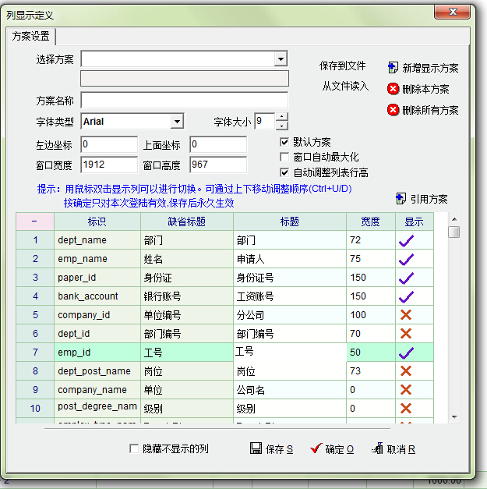Click the red checkmark 确定 icon
Screen dimensions: 487x489
click(316, 448)
